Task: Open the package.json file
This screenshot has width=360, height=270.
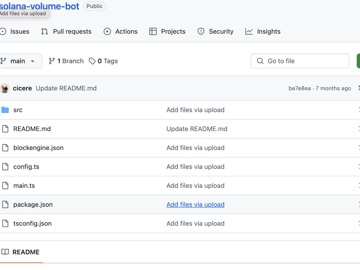Action: point(33,204)
